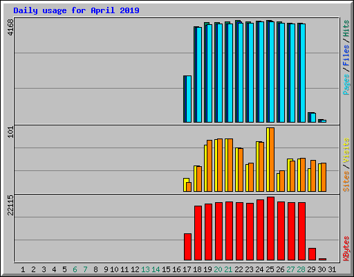
Task: Click the Visits legend label
Action: (346, 151)
